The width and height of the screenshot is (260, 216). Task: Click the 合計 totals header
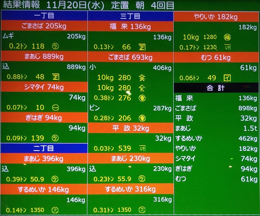click(216, 88)
